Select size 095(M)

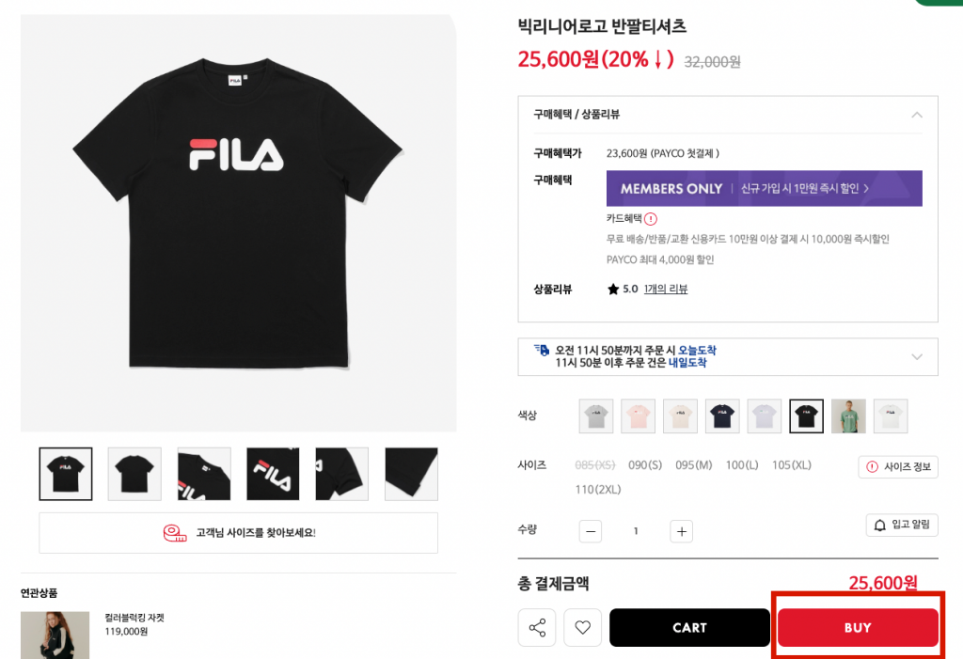(x=694, y=465)
